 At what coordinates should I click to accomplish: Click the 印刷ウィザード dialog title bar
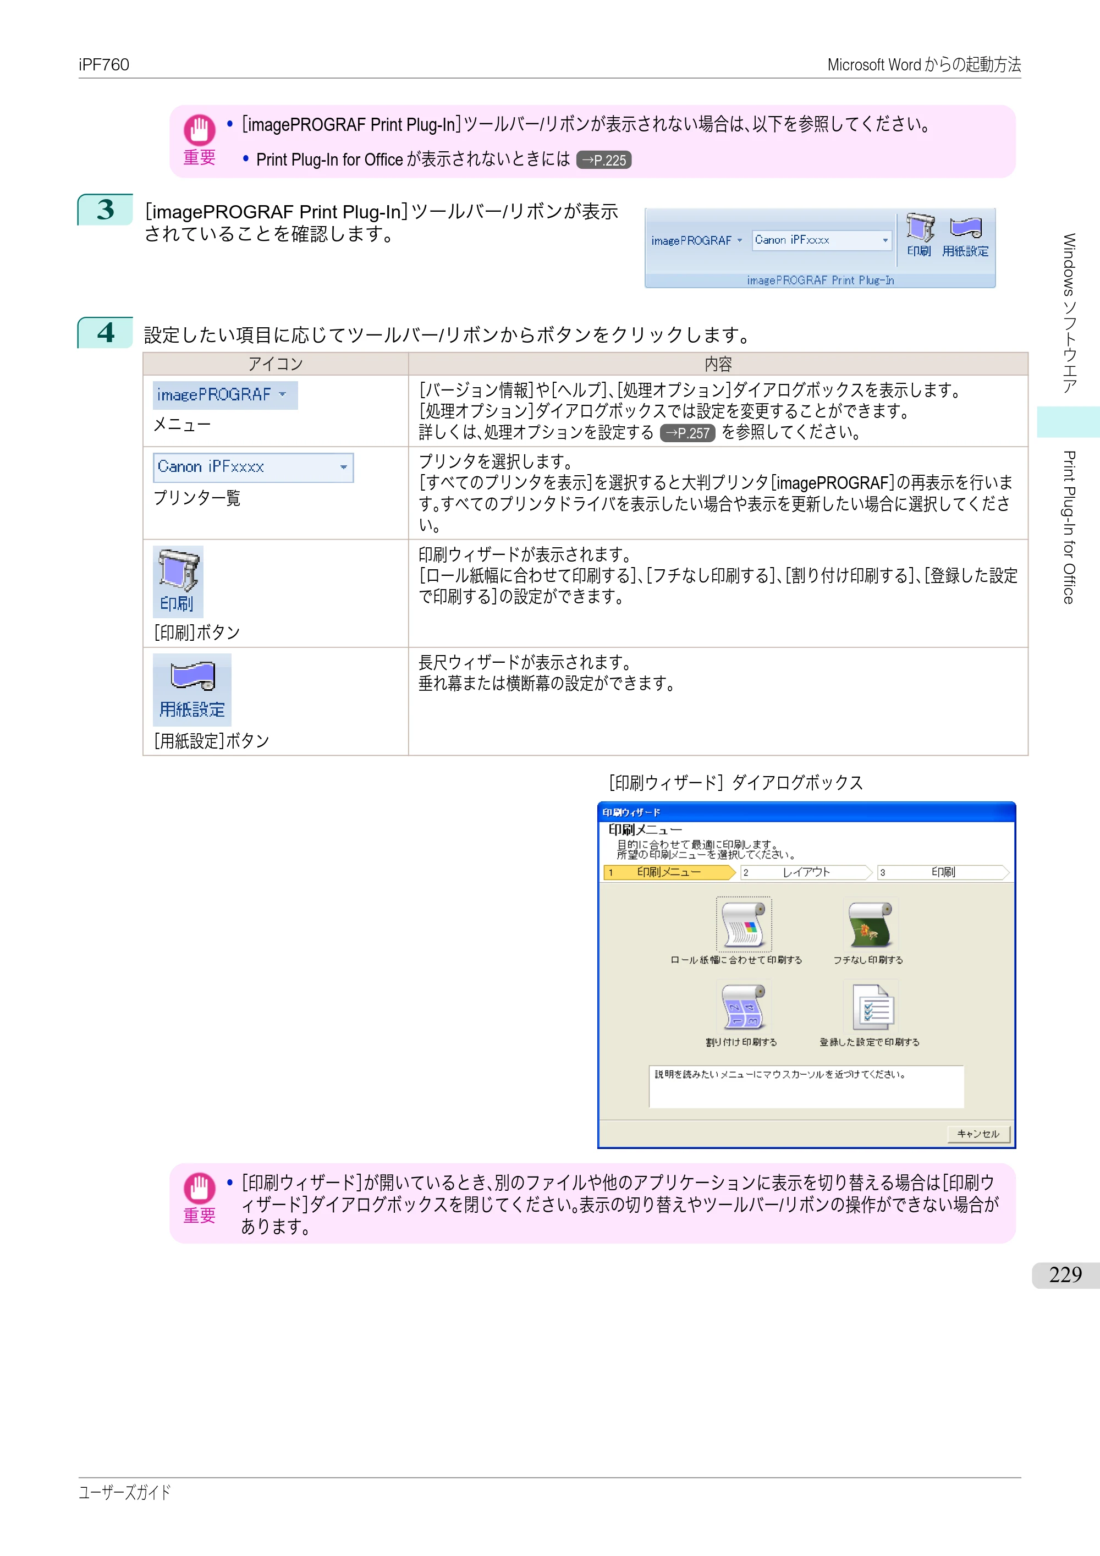click(x=806, y=812)
